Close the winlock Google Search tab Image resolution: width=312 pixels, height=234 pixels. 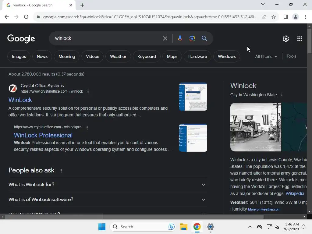point(71,5)
